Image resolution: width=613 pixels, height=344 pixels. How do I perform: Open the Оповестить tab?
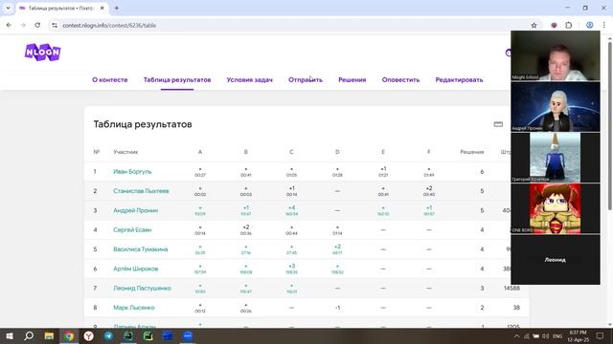coord(400,79)
